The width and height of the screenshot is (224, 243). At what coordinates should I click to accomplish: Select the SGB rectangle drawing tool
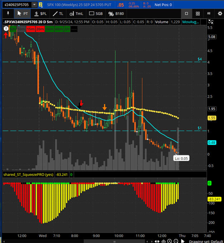pos(96,13)
